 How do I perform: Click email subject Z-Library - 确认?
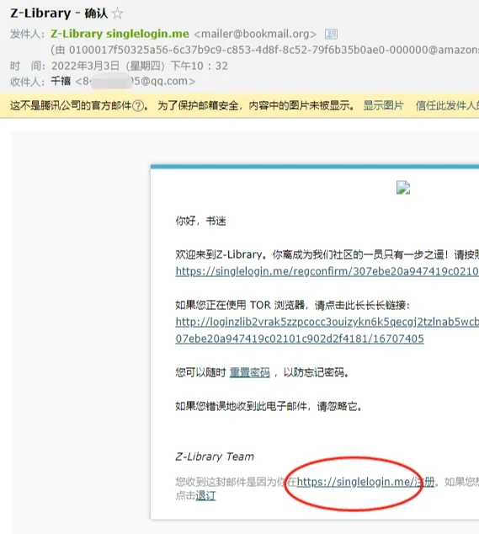pyautogui.click(x=59, y=13)
